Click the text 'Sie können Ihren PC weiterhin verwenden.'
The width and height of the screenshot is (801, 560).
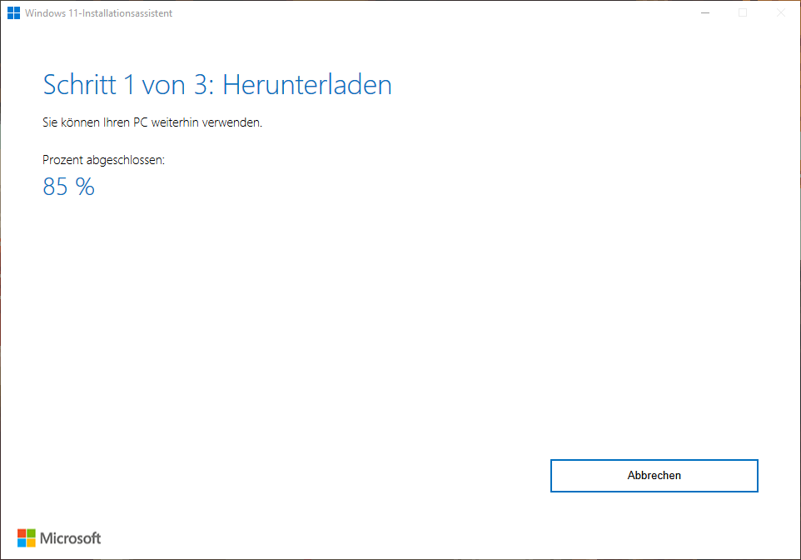point(152,122)
